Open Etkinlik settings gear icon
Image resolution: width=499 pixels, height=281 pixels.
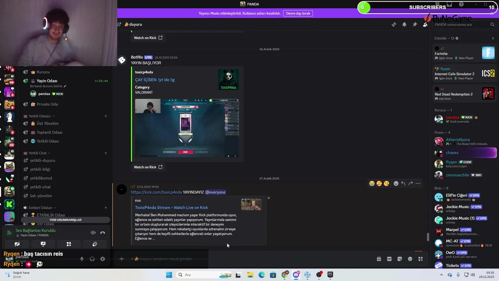coord(457,38)
